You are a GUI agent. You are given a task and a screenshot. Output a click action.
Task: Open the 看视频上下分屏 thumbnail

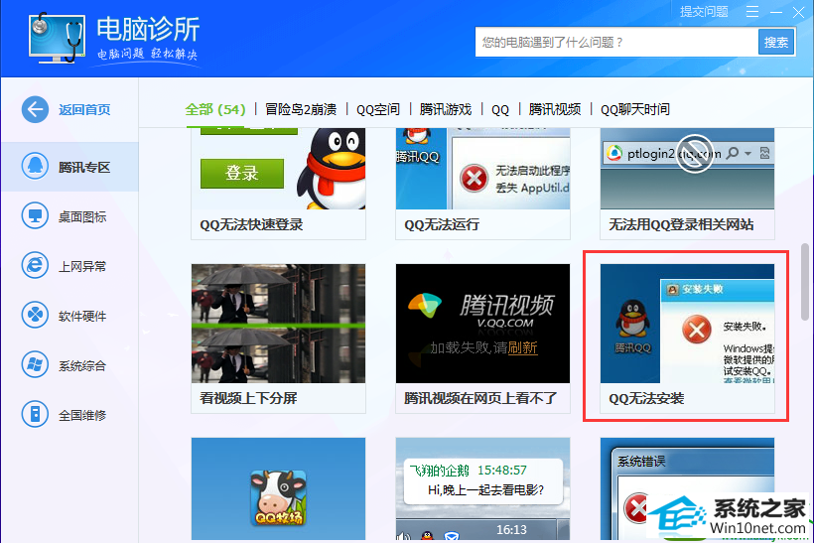pyautogui.click(x=278, y=324)
